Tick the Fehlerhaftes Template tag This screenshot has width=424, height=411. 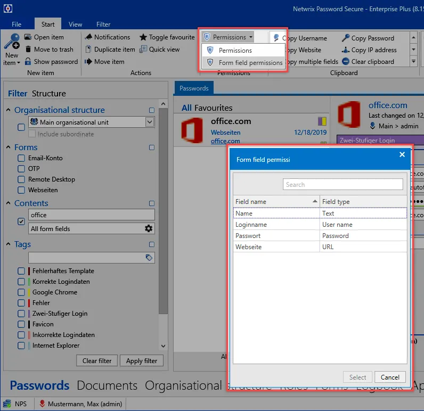21,271
